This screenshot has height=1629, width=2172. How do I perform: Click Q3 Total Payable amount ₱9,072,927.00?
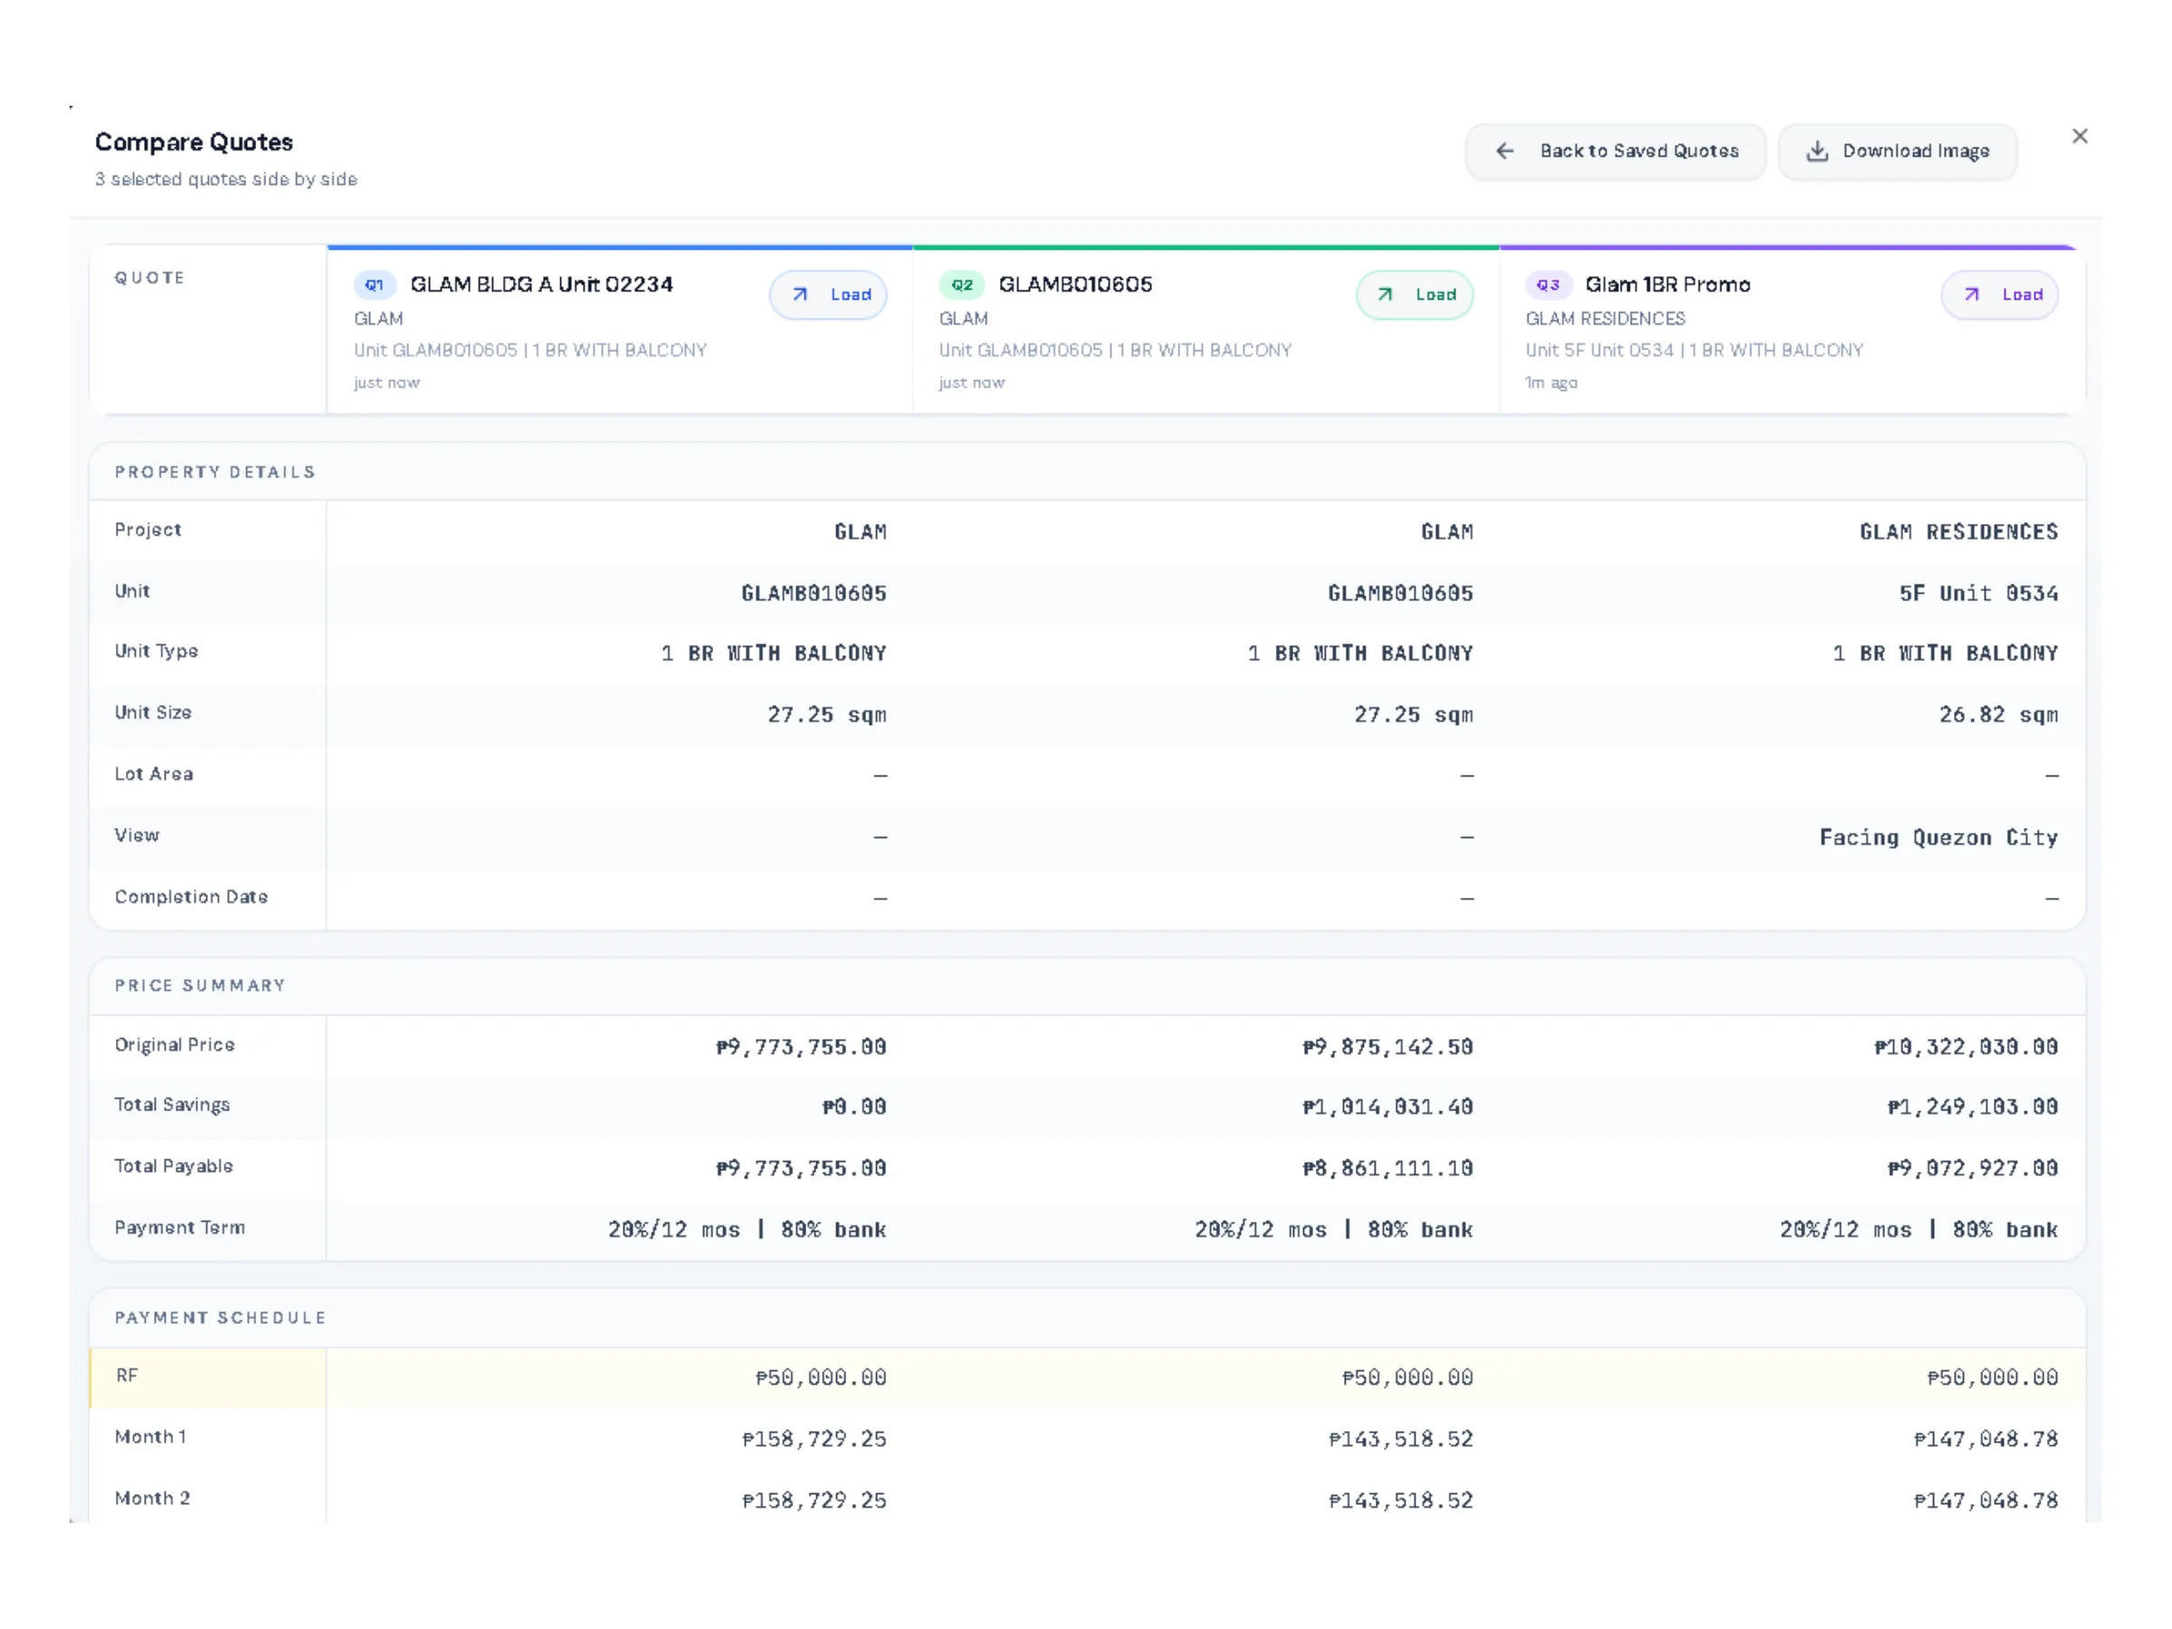point(1972,1168)
